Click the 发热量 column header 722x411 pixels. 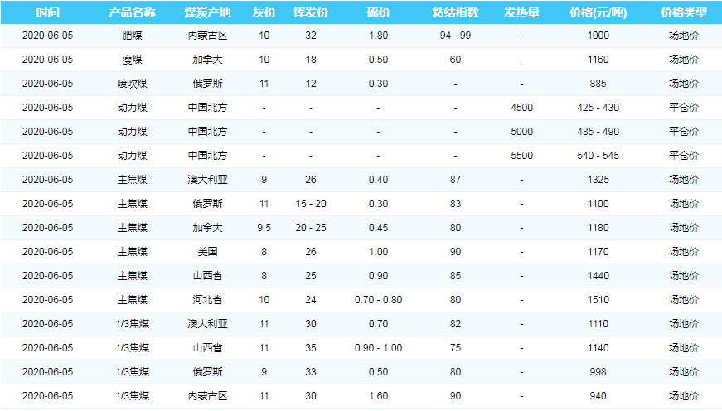(521, 13)
